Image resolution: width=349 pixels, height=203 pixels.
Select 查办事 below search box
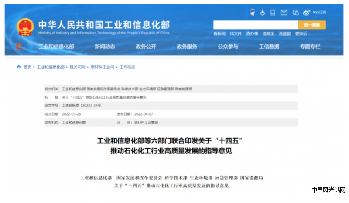click(x=252, y=34)
